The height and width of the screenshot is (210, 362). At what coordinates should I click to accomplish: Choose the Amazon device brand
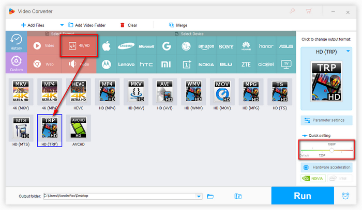click(x=206, y=46)
